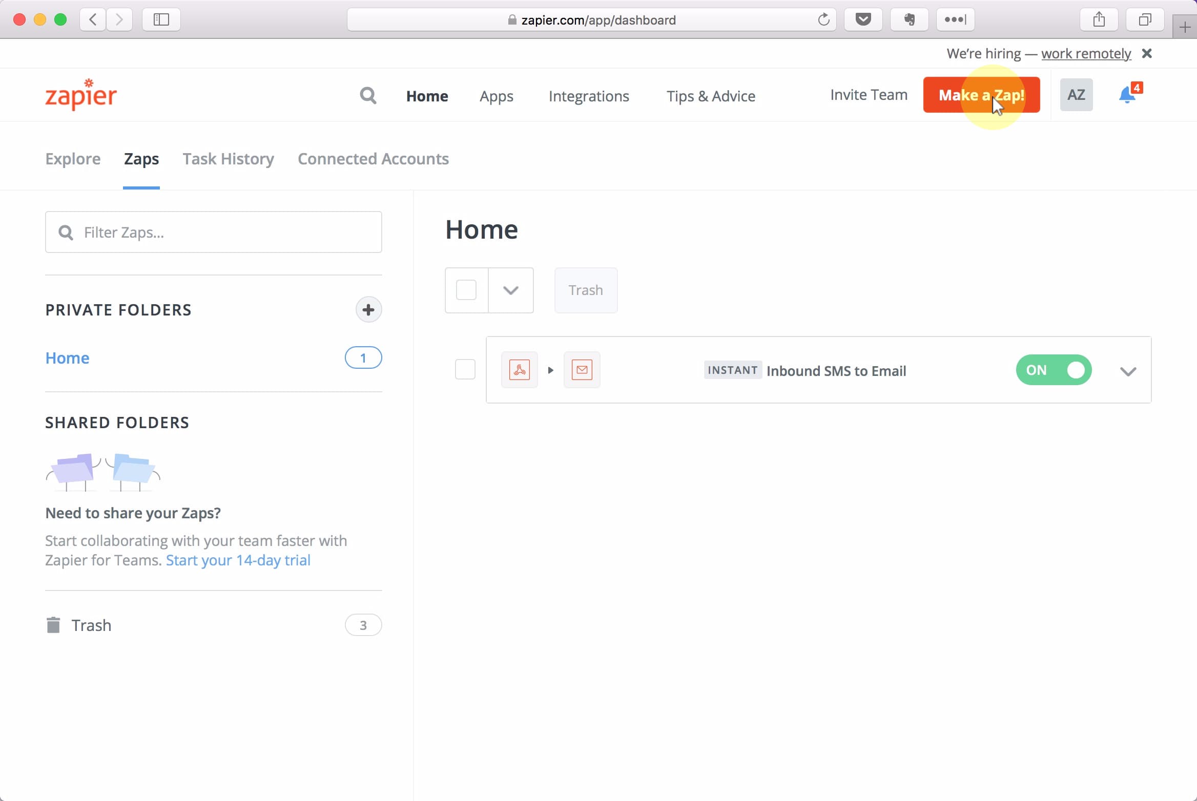Follow the work remotely link
The height and width of the screenshot is (801, 1197).
1086,54
